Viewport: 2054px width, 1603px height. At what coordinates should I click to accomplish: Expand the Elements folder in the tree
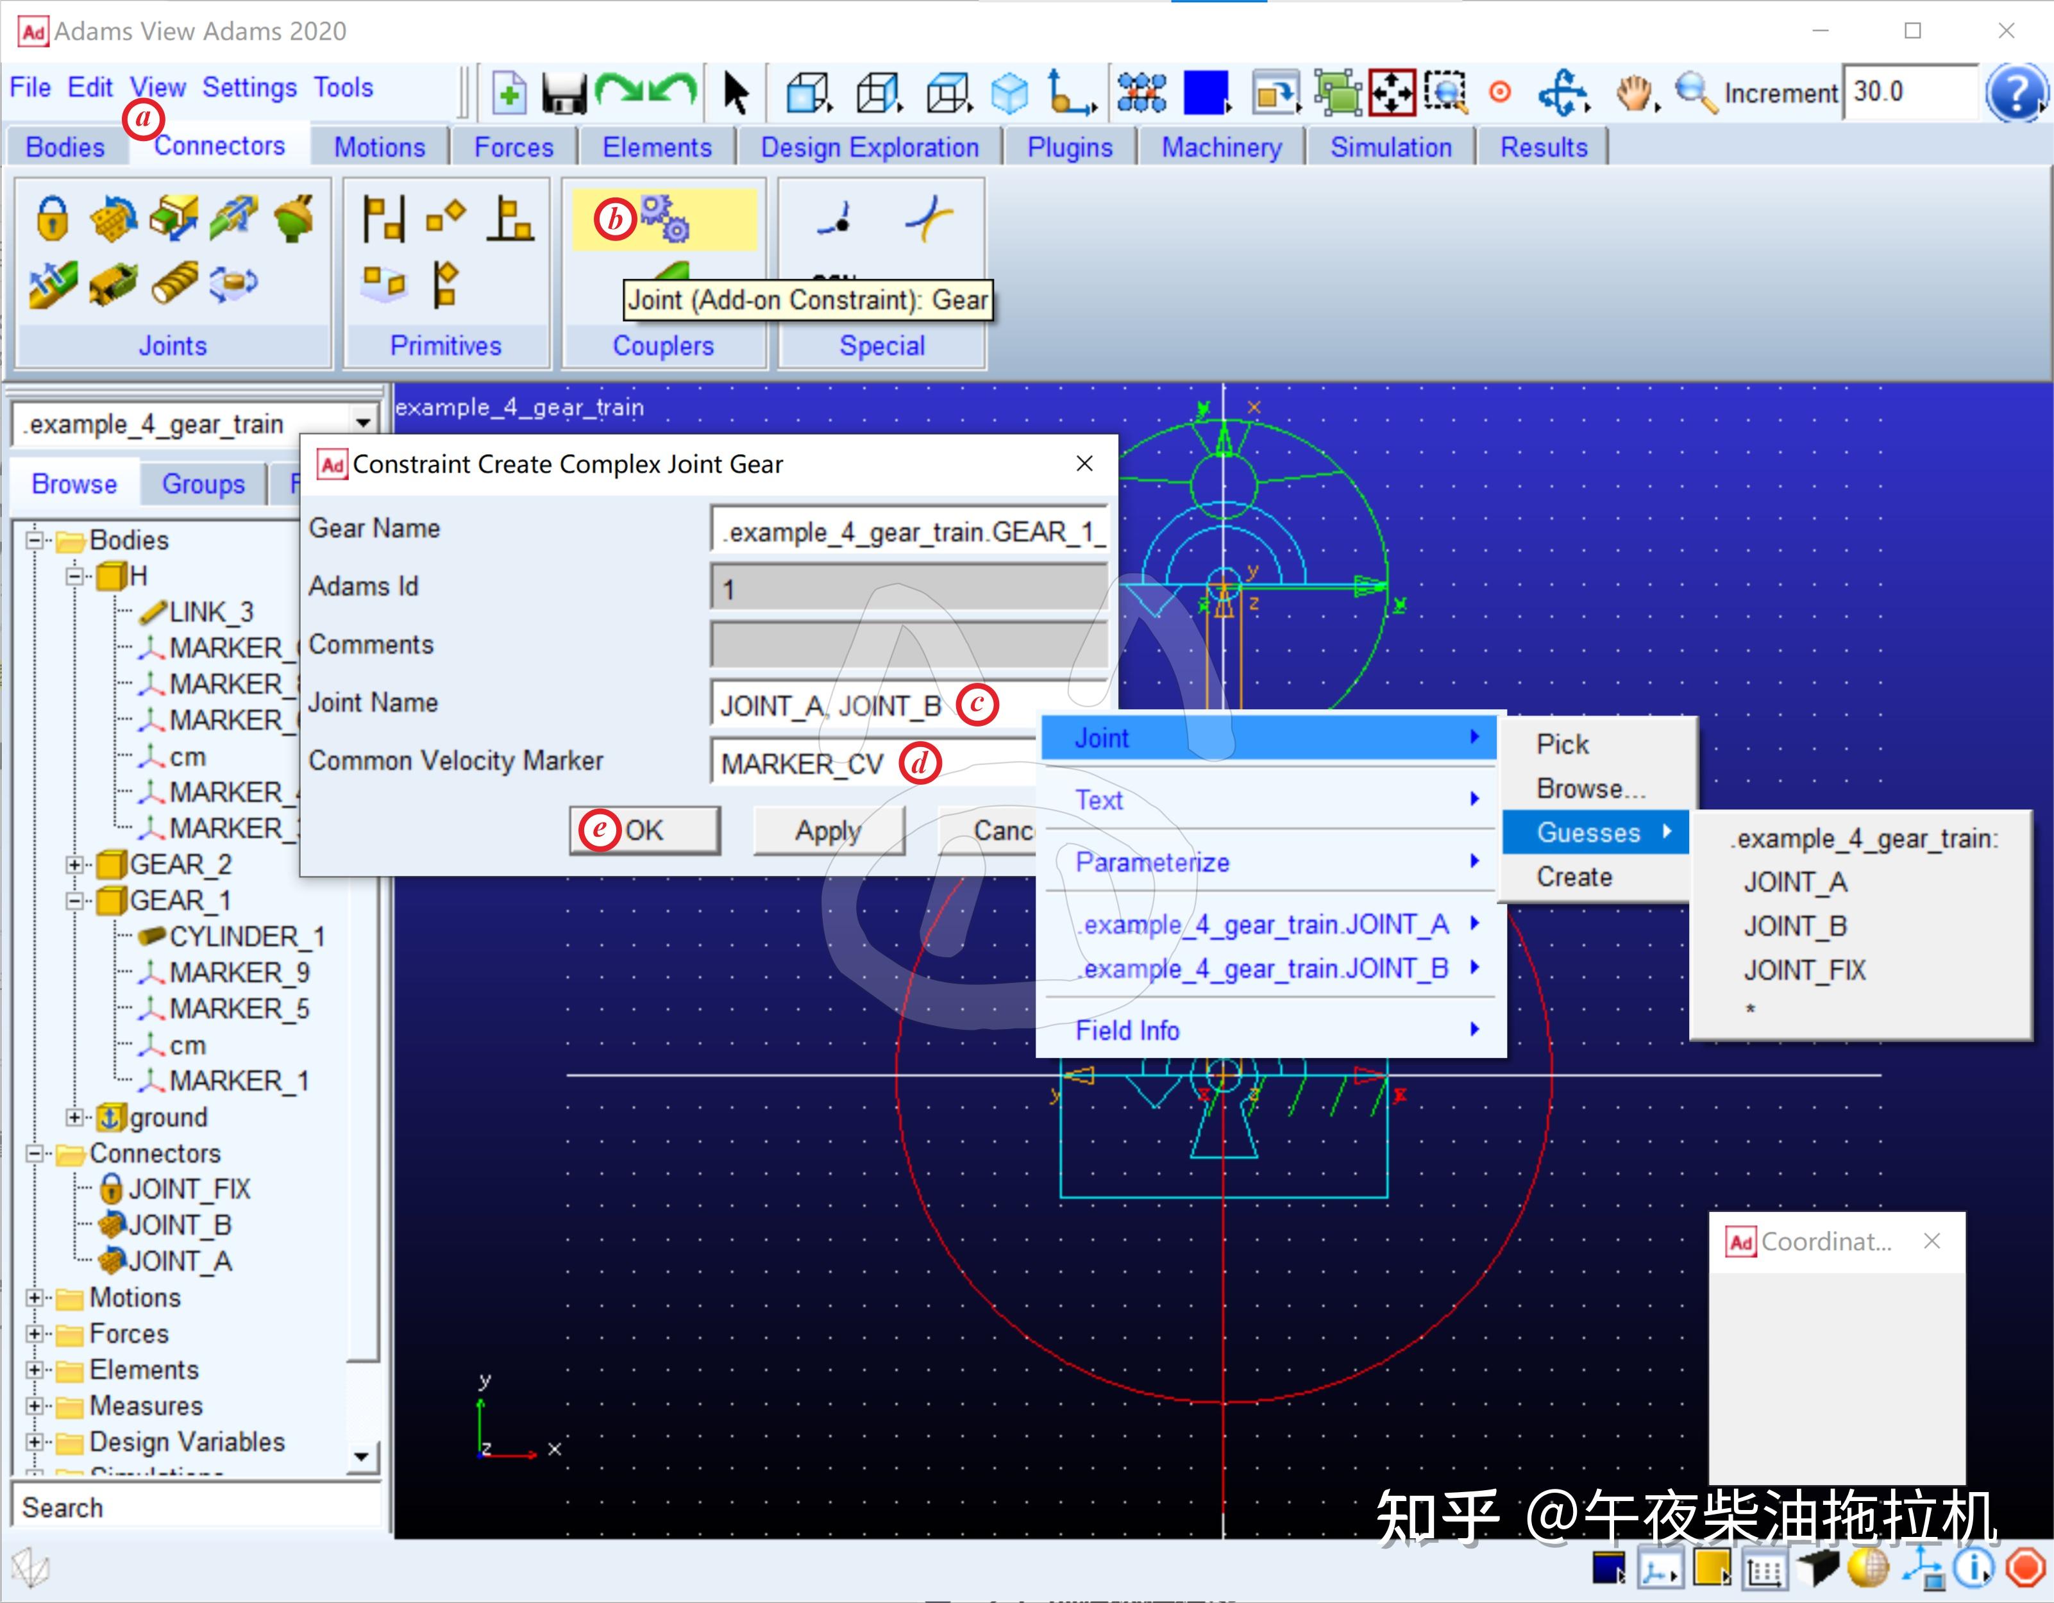point(35,1370)
